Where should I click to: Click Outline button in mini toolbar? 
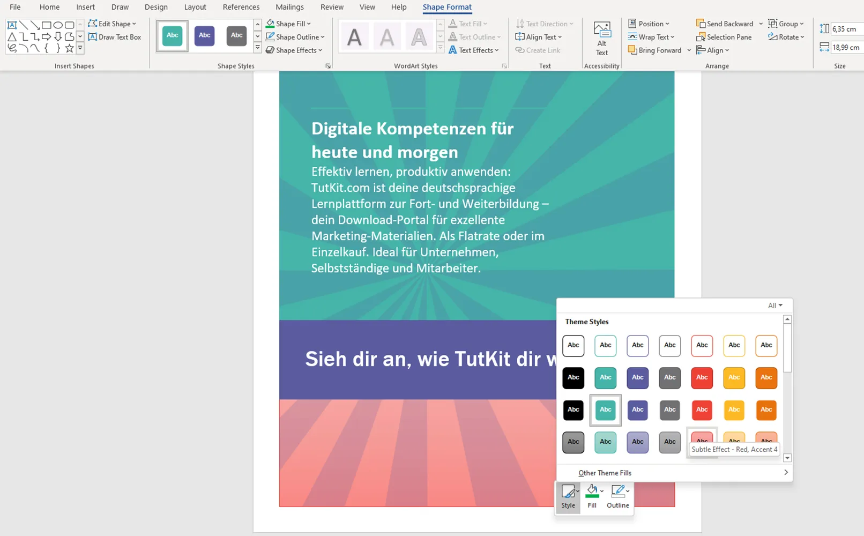(x=618, y=497)
